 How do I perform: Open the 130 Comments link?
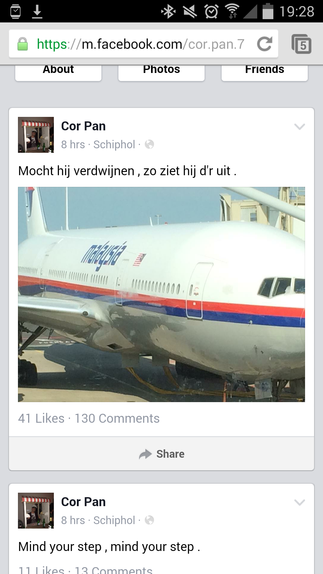click(117, 418)
